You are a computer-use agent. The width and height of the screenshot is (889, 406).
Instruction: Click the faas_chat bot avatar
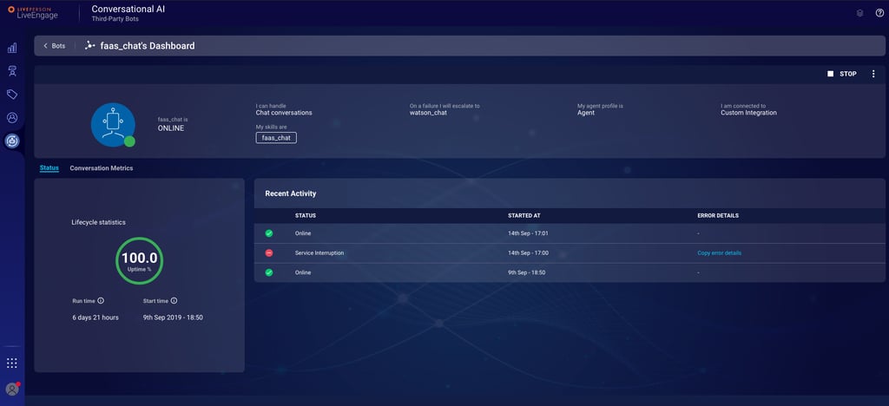pos(113,125)
